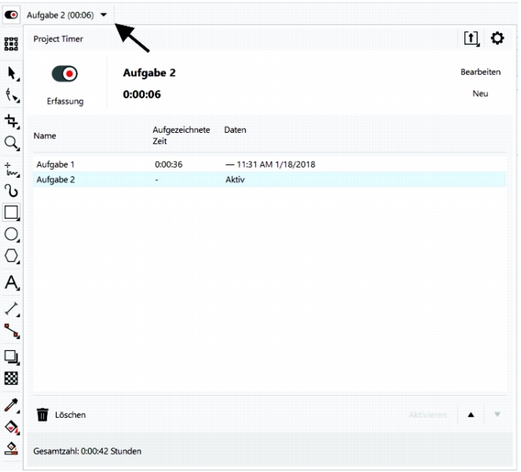521x472 pixels.
Task: Select the Polygon tool
Action: 11,256
